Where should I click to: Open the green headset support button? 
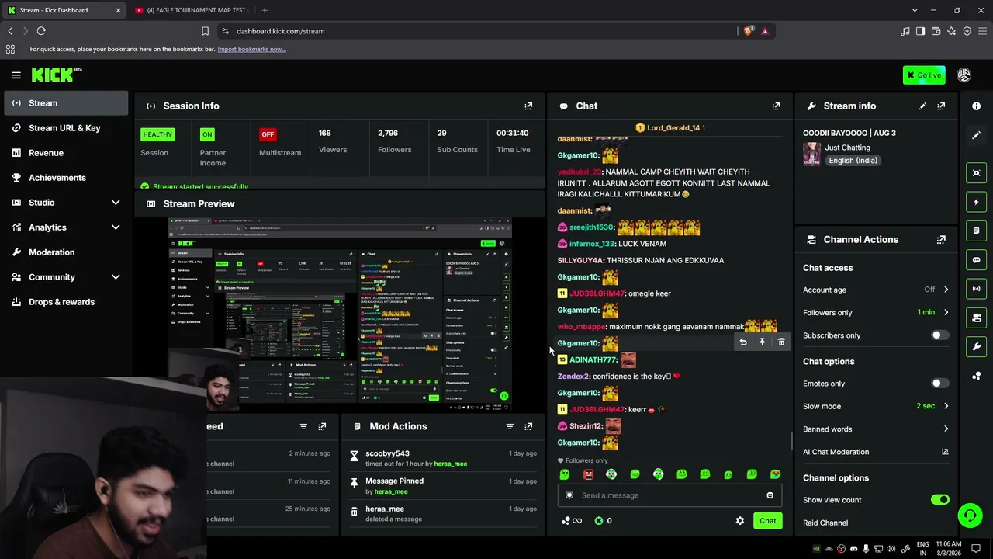click(969, 515)
